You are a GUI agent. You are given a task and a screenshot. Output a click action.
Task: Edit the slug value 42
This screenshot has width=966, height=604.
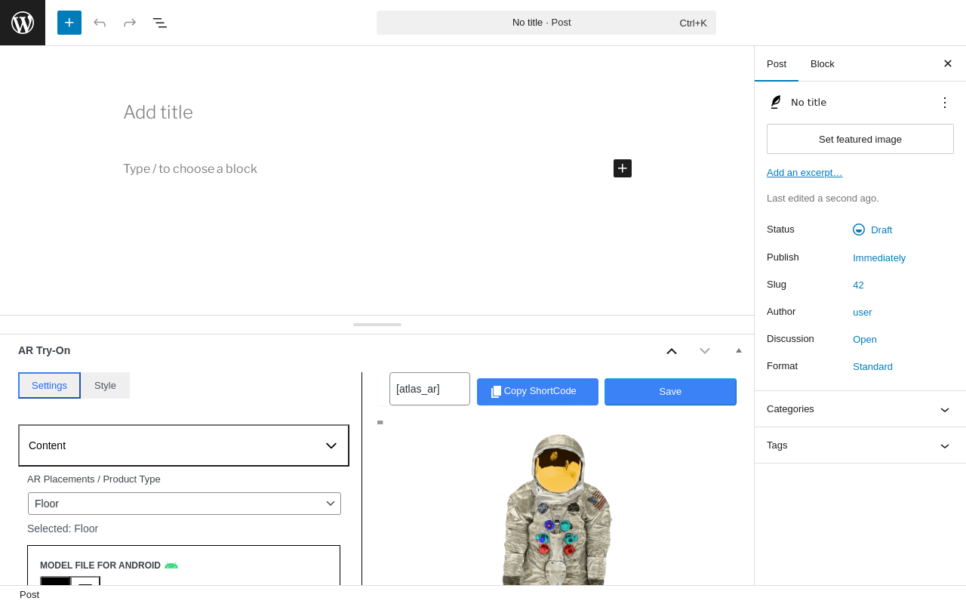click(858, 285)
